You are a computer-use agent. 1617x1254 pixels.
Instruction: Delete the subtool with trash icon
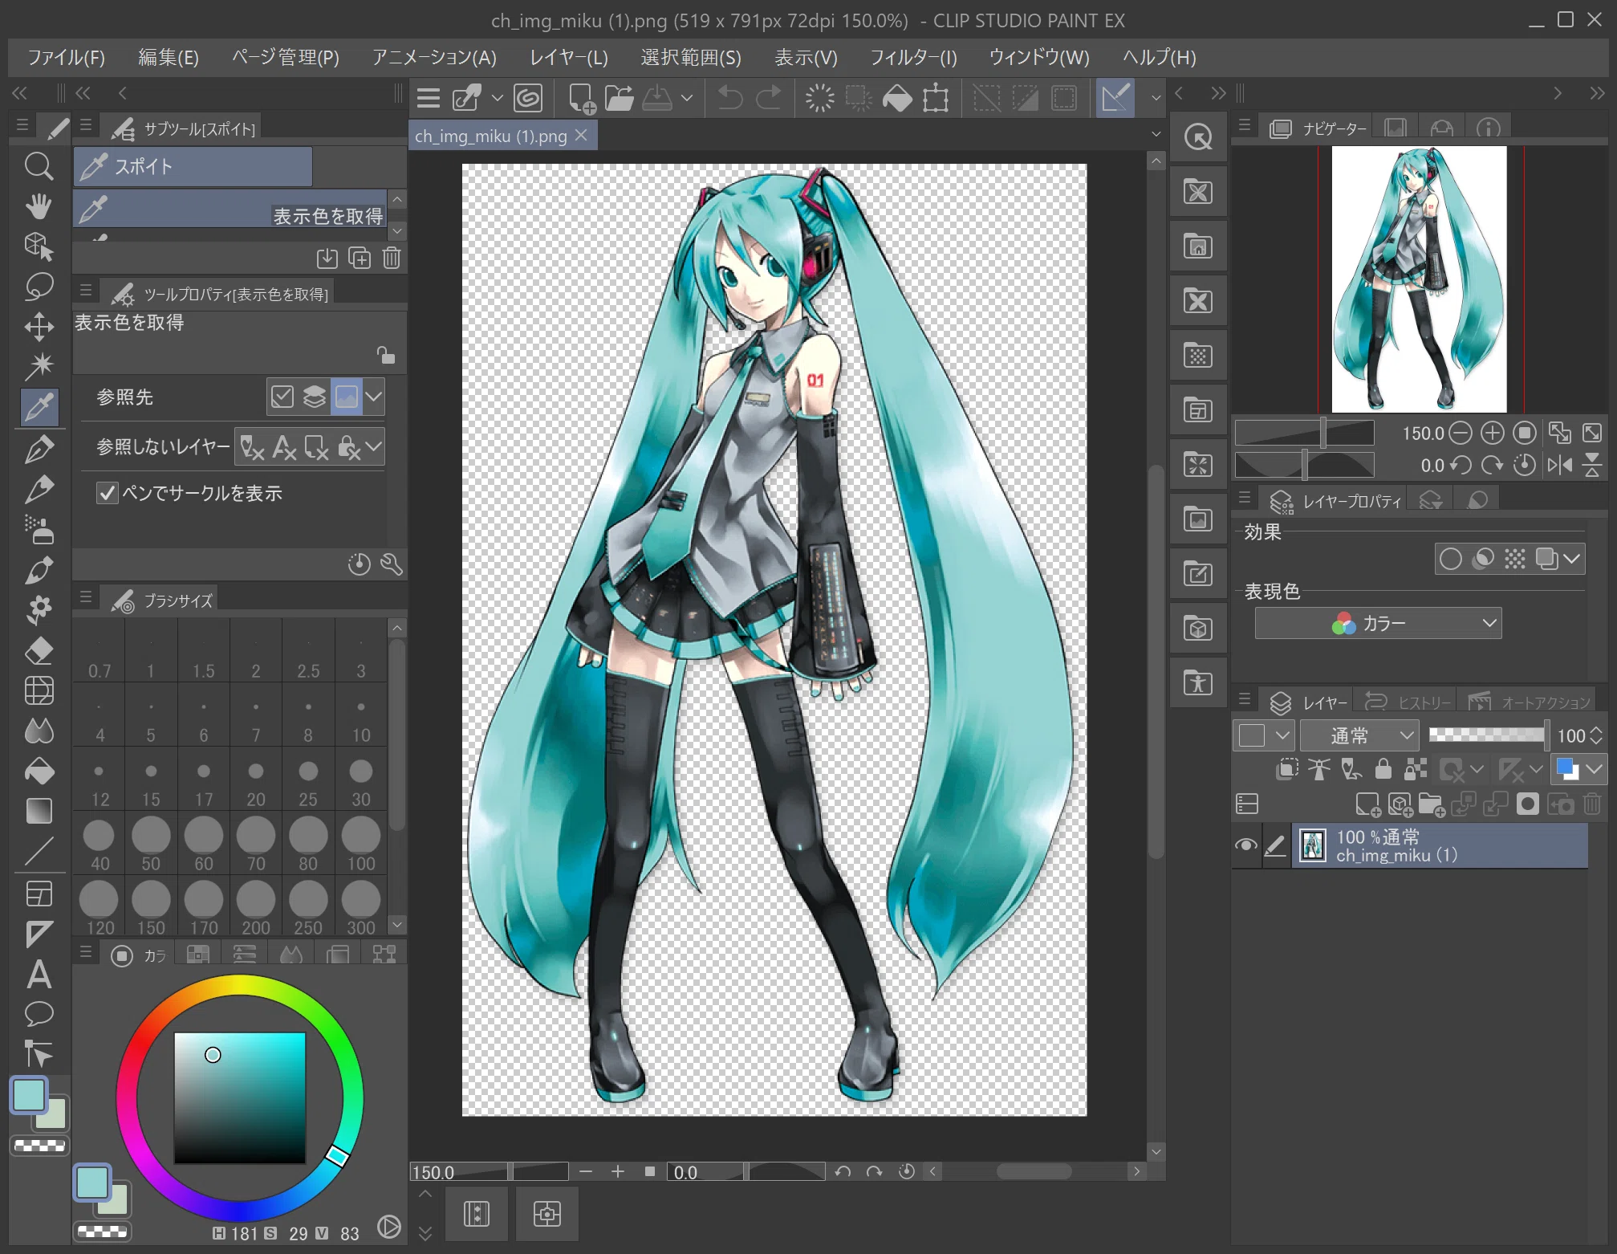[x=392, y=258]
